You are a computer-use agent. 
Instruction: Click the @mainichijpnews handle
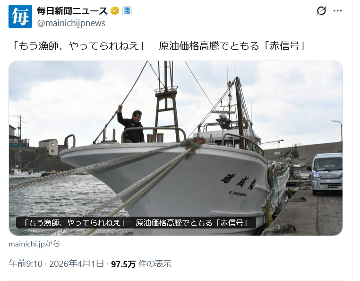tap(71, 23)
